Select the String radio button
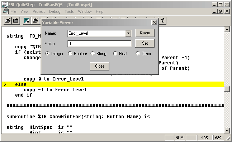The height and width of the screenshot is (142, 232). click(x=93, y=53)
